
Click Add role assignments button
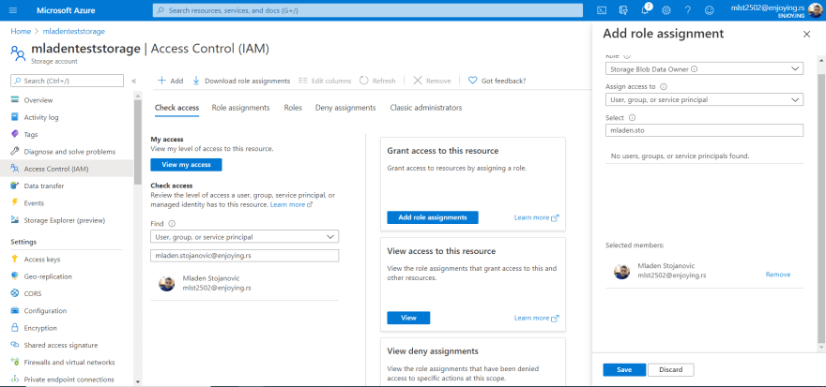[433, 217]
